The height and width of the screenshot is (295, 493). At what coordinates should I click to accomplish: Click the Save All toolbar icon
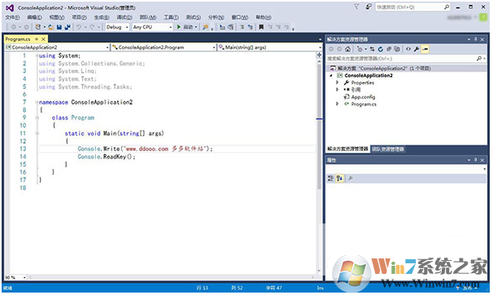pyautogui.click(x=68, y=28)
